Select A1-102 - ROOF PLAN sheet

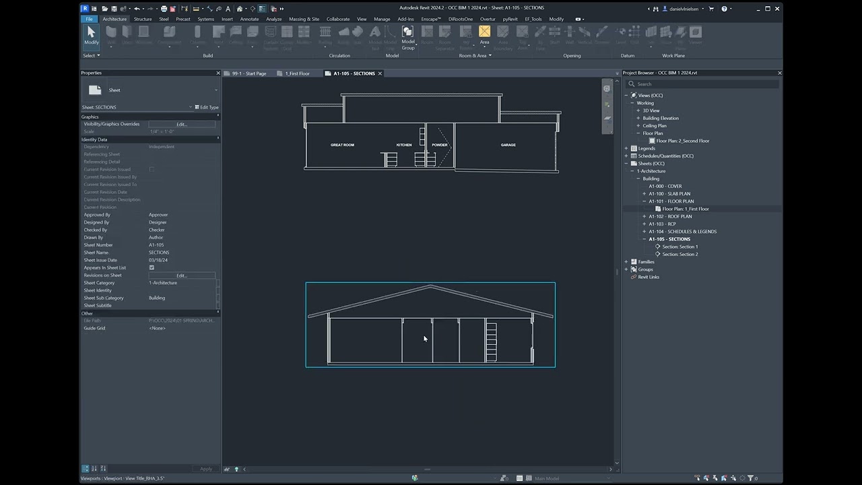670,216
